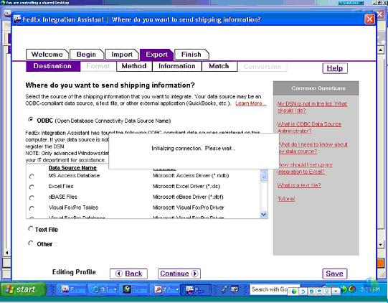The width and height of the screenshot is (388, 303).
Task: Click 'Microsoft Excel Driver (*.xls)' text
Action: [186, 186]
